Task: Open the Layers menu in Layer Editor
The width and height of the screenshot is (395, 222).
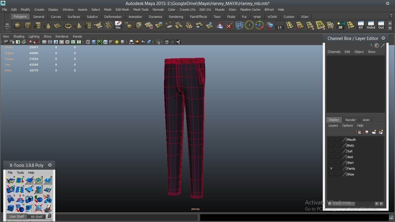Action: [333, 125]
